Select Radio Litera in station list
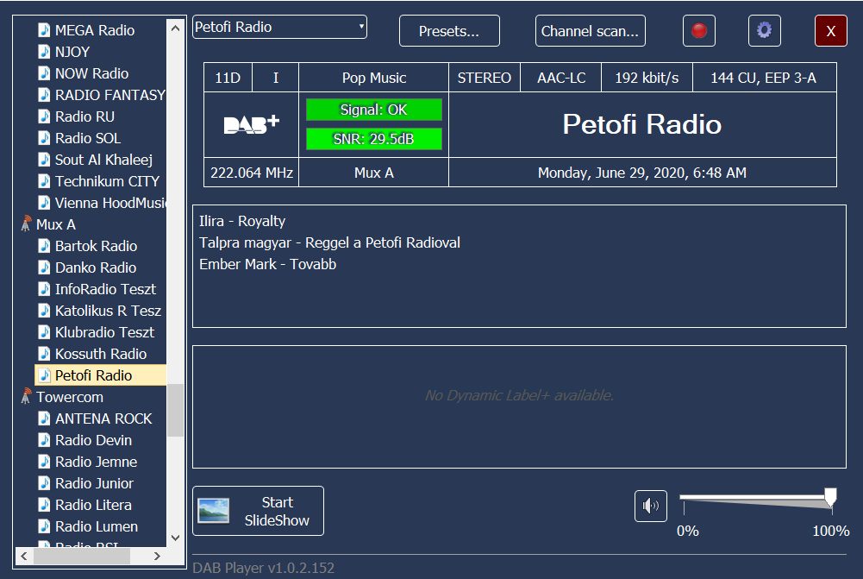The image size is (863, 579). coord(93,505)
